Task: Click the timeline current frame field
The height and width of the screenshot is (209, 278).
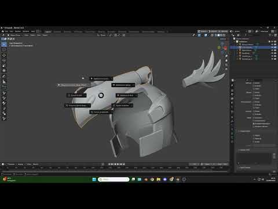Action: tap(194, 164)
